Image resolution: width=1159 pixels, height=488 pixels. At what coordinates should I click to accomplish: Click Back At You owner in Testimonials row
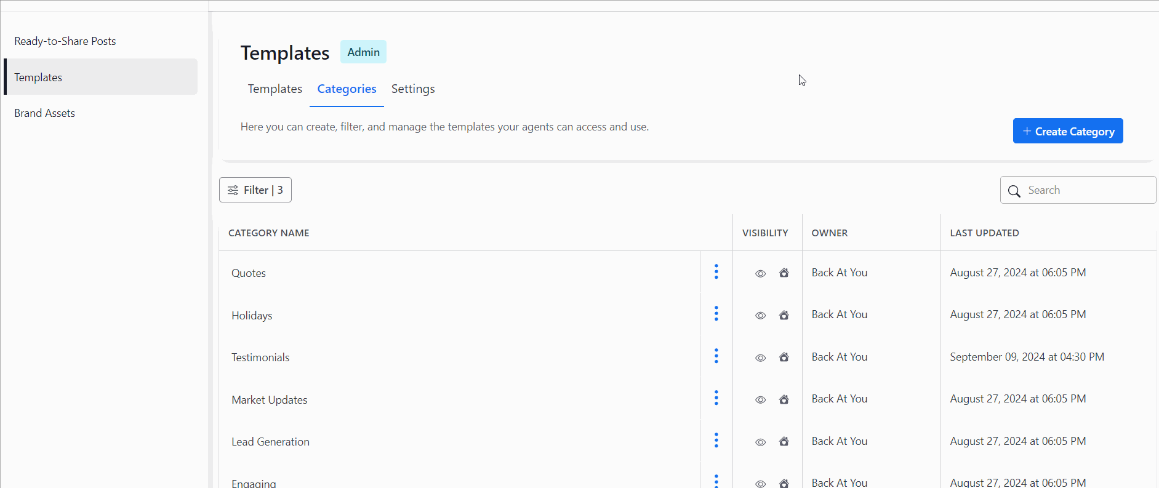[840, 357]
